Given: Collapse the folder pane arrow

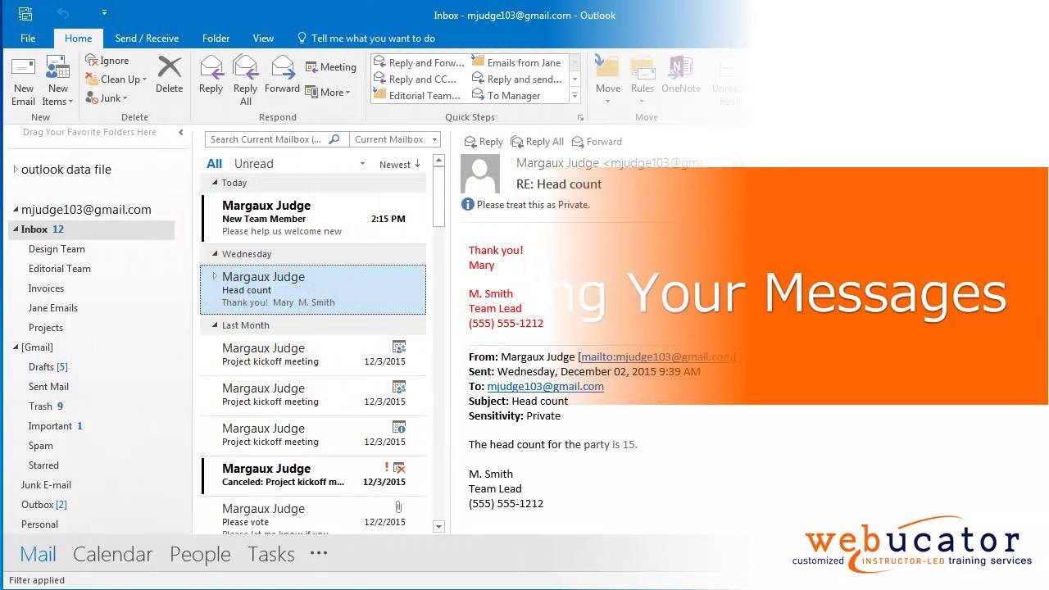Looking at the screenshot, I should point(181,132).
